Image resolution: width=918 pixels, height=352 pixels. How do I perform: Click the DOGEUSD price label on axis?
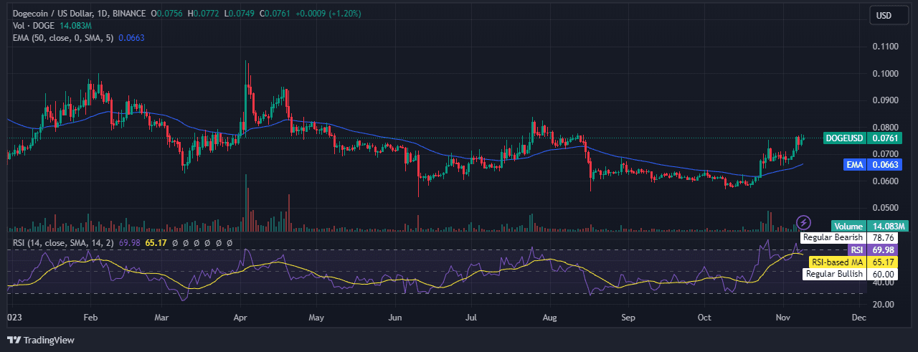coord(844,138)
